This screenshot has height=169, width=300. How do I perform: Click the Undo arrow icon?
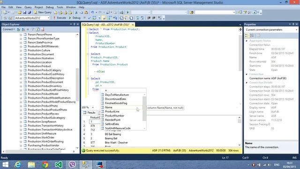tap(92, 13)
